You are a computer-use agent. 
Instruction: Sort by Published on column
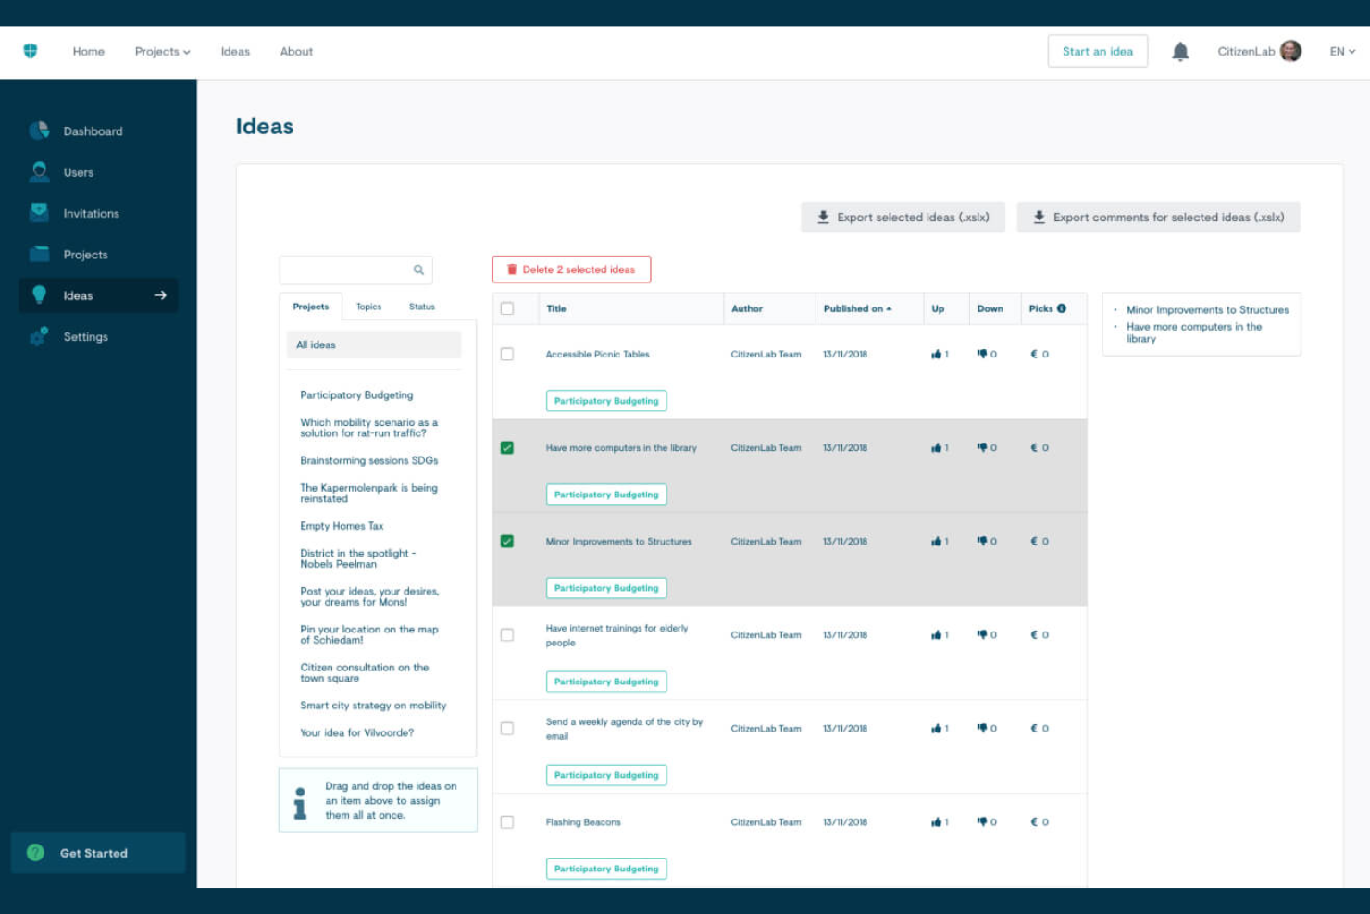(x=857, y=308)
